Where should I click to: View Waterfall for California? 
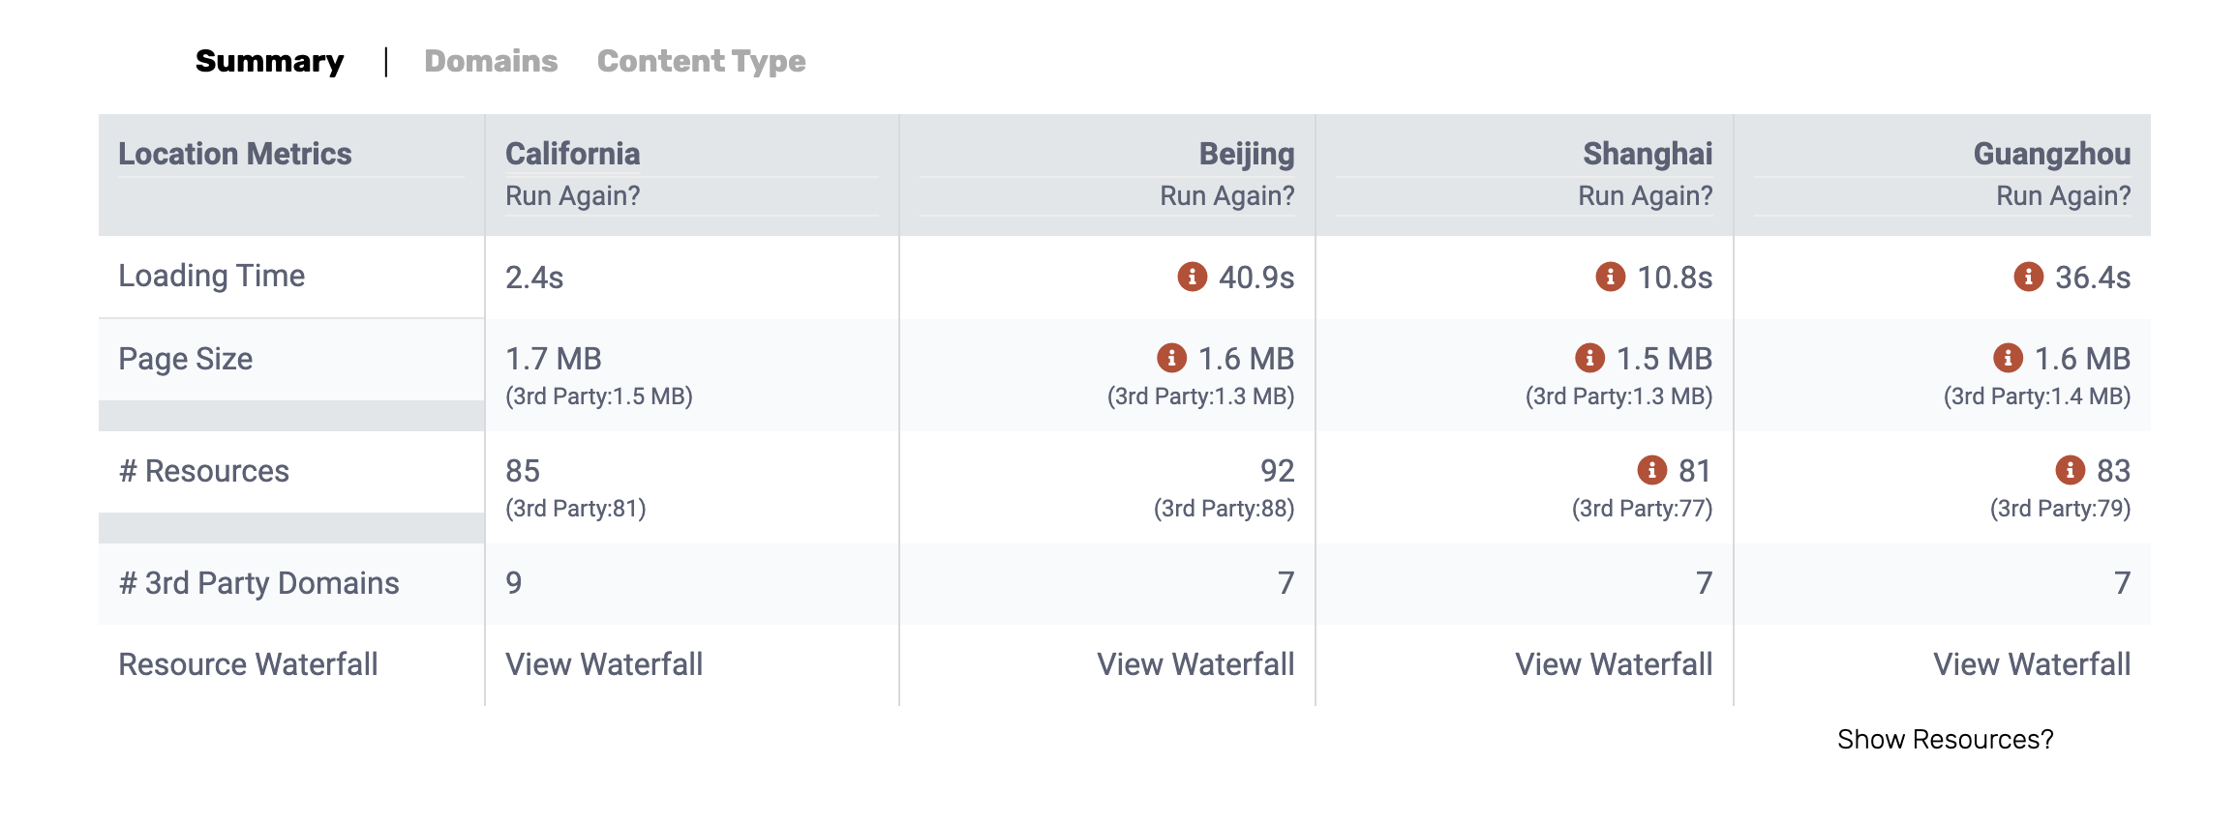coord(604,664)
